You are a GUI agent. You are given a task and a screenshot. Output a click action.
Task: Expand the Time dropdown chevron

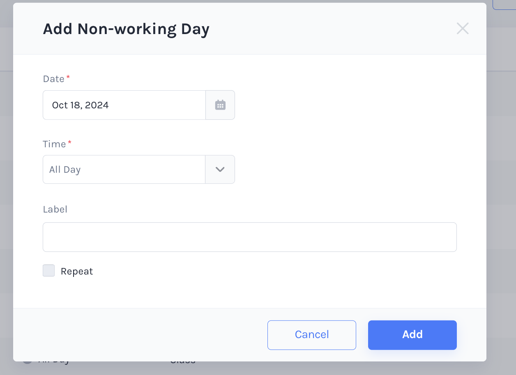(220, 169)
